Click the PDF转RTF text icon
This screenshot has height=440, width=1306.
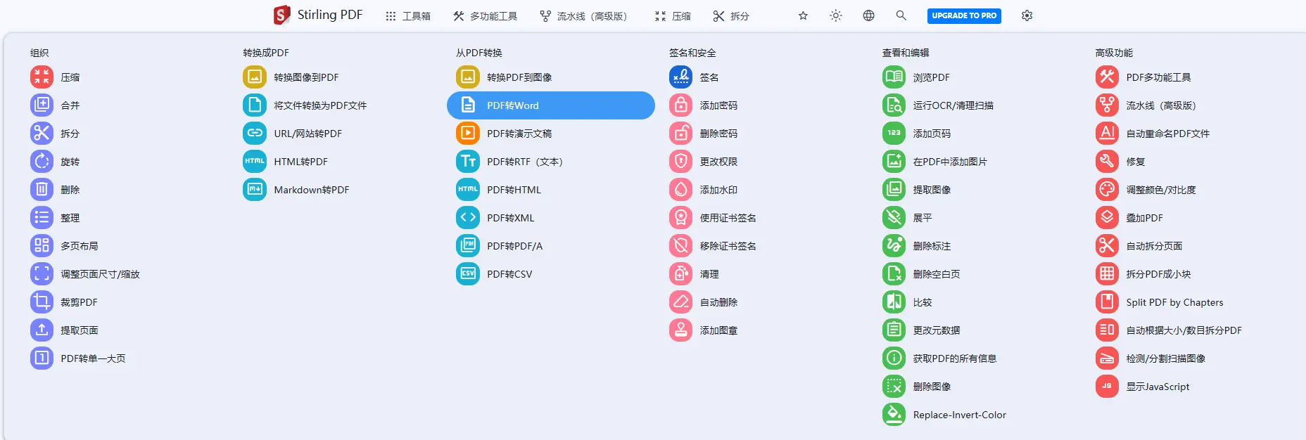(468, 162)
